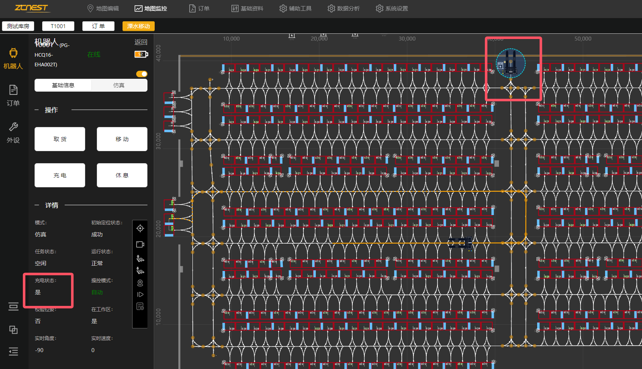642x369 pixels.
Task: Click the 充电状态 value 是
Action: 38,292
